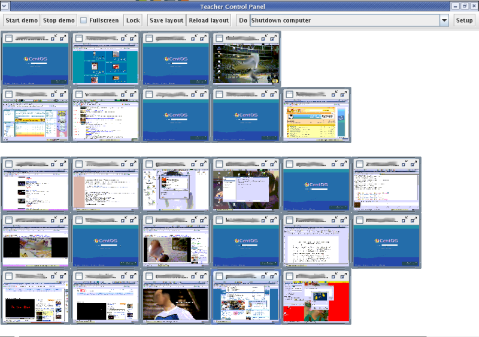Select the red desktop background screen thumbnail
Image resolution: width=479 pixels, height=337 pixels.
pyautogui.click(x=316, y=302)
